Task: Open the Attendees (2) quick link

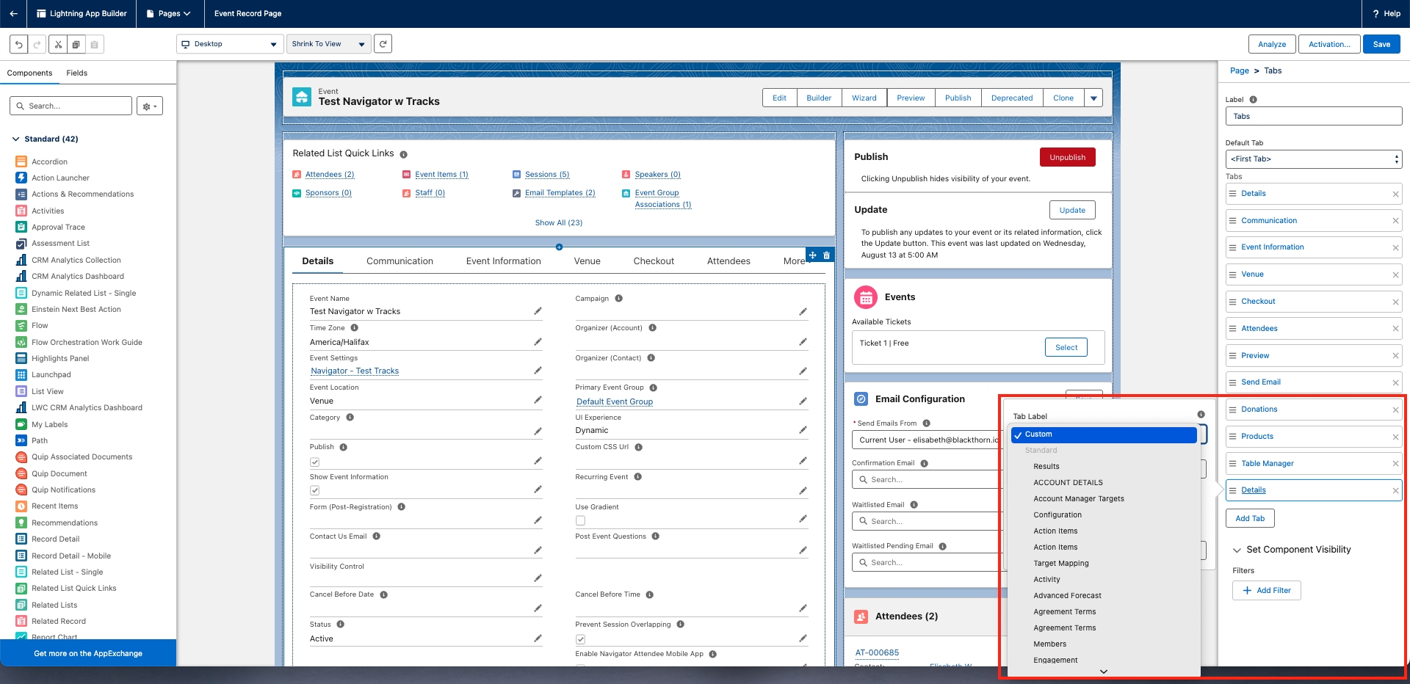Action: tap(329, 175)
